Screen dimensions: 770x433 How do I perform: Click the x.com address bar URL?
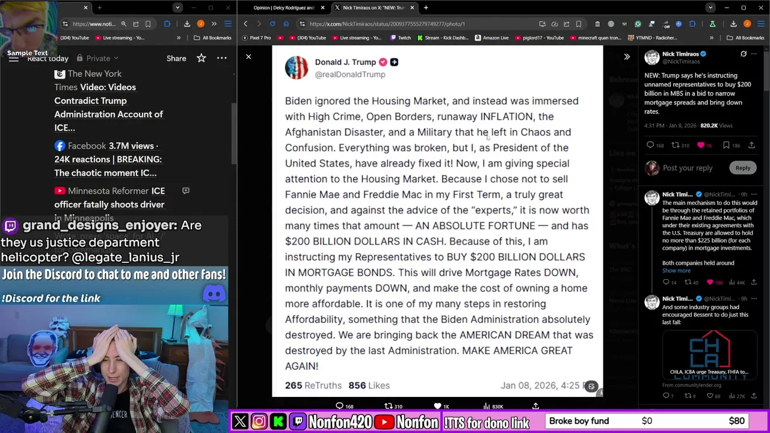[x=387, y=24]
